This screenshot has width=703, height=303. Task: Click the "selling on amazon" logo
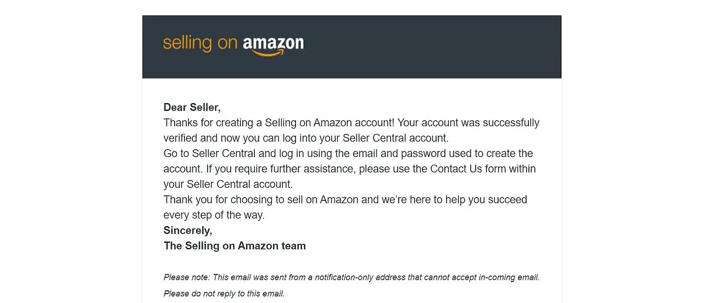pos(233,44)
